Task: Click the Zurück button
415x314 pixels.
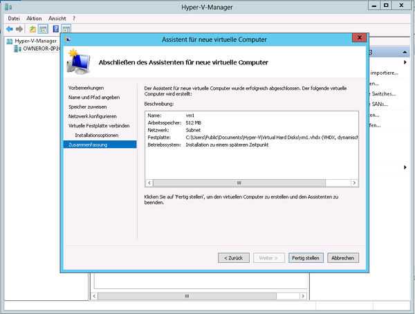Action: click(x=234, y=258)
